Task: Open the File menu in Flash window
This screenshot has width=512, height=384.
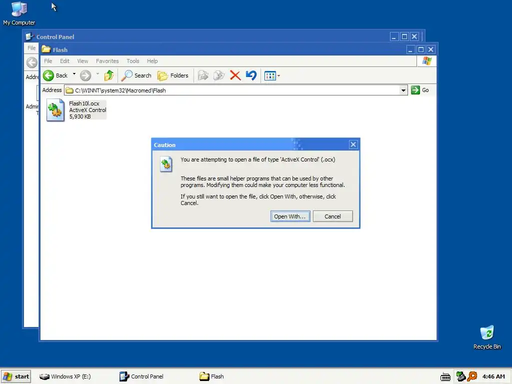Action: pyautogui.click(x=48, y=61)
